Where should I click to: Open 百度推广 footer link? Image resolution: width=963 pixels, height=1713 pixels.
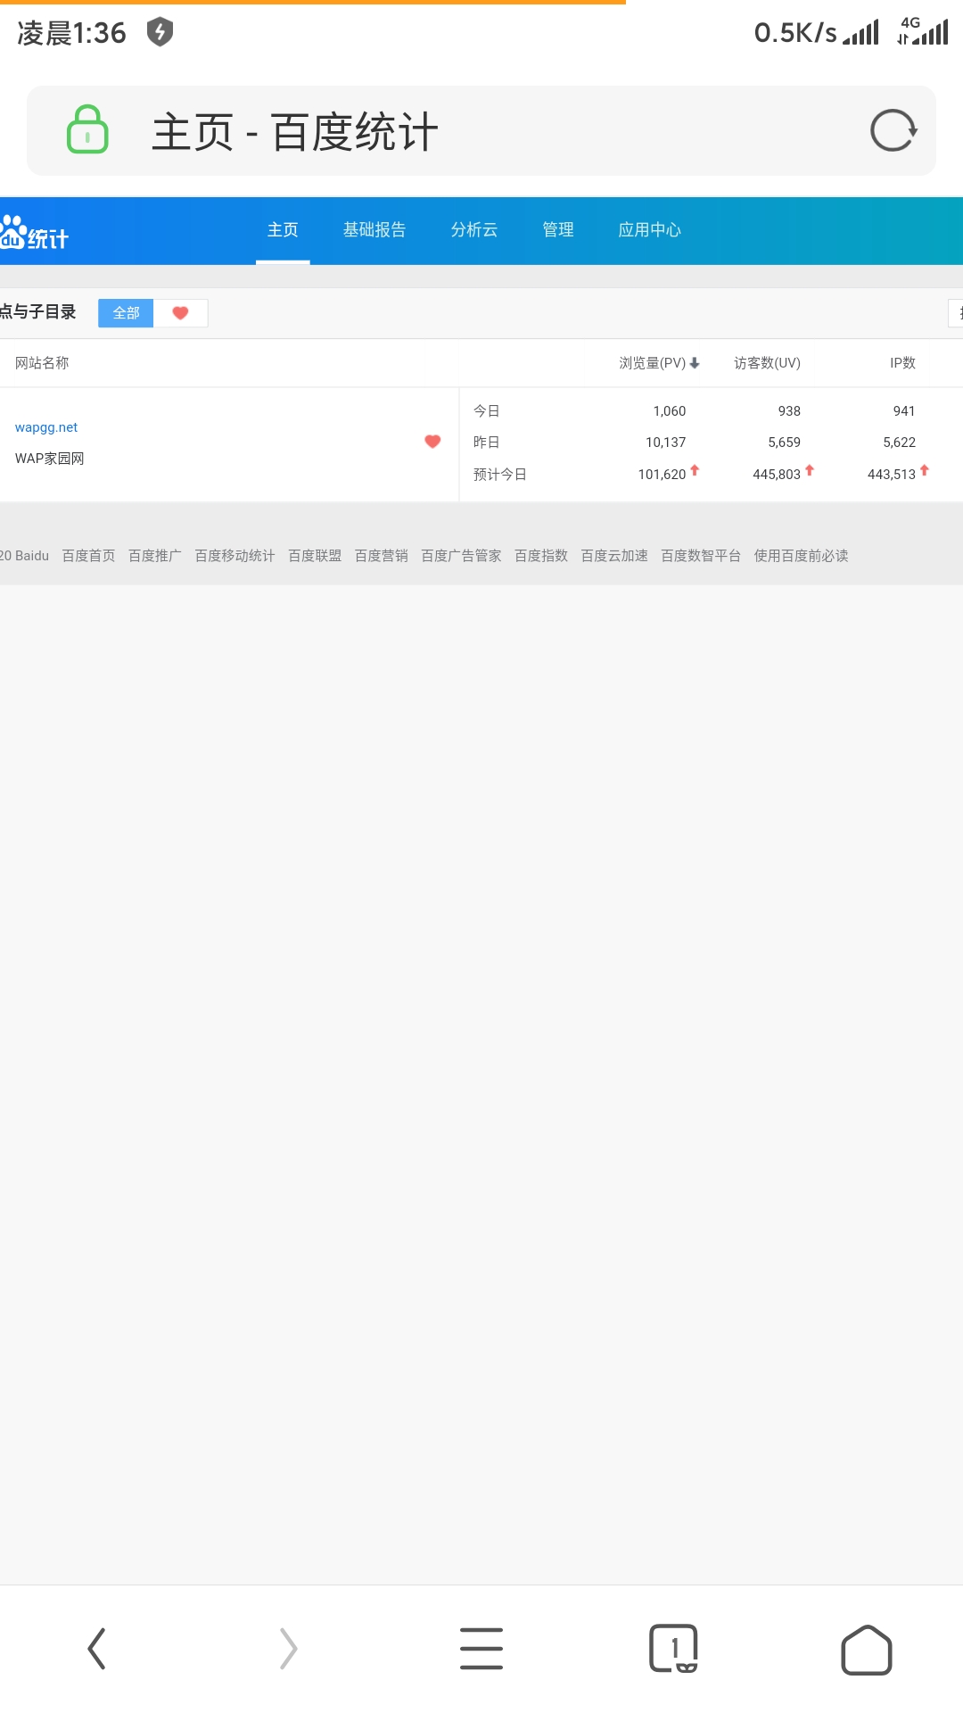(155, 556)
